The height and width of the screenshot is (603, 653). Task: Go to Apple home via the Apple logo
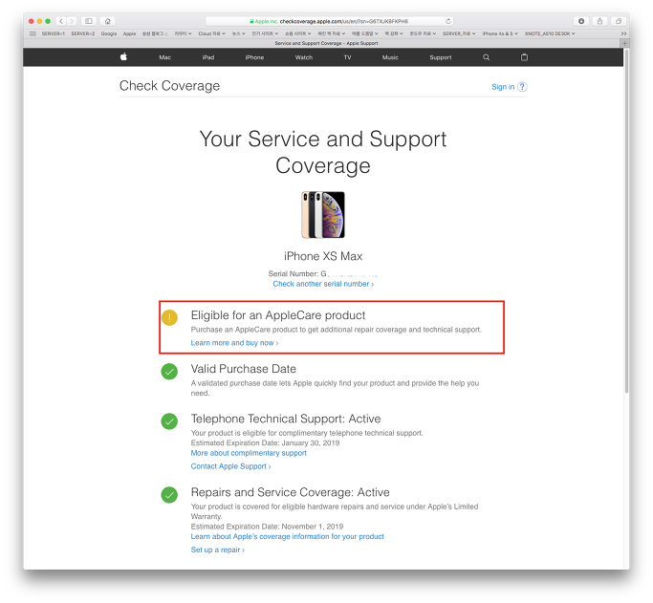[x=123, y=57]
